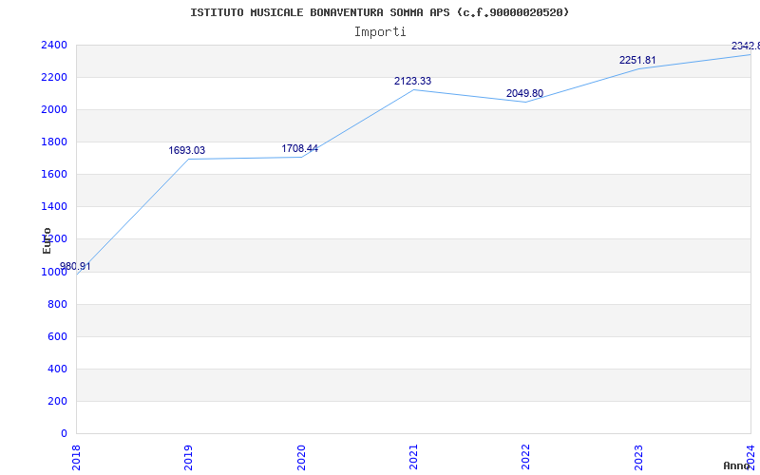The width and height of the screenshot is (760, 475).
Task: Select the 980.91 data label
Action: (x=75, y=267)
